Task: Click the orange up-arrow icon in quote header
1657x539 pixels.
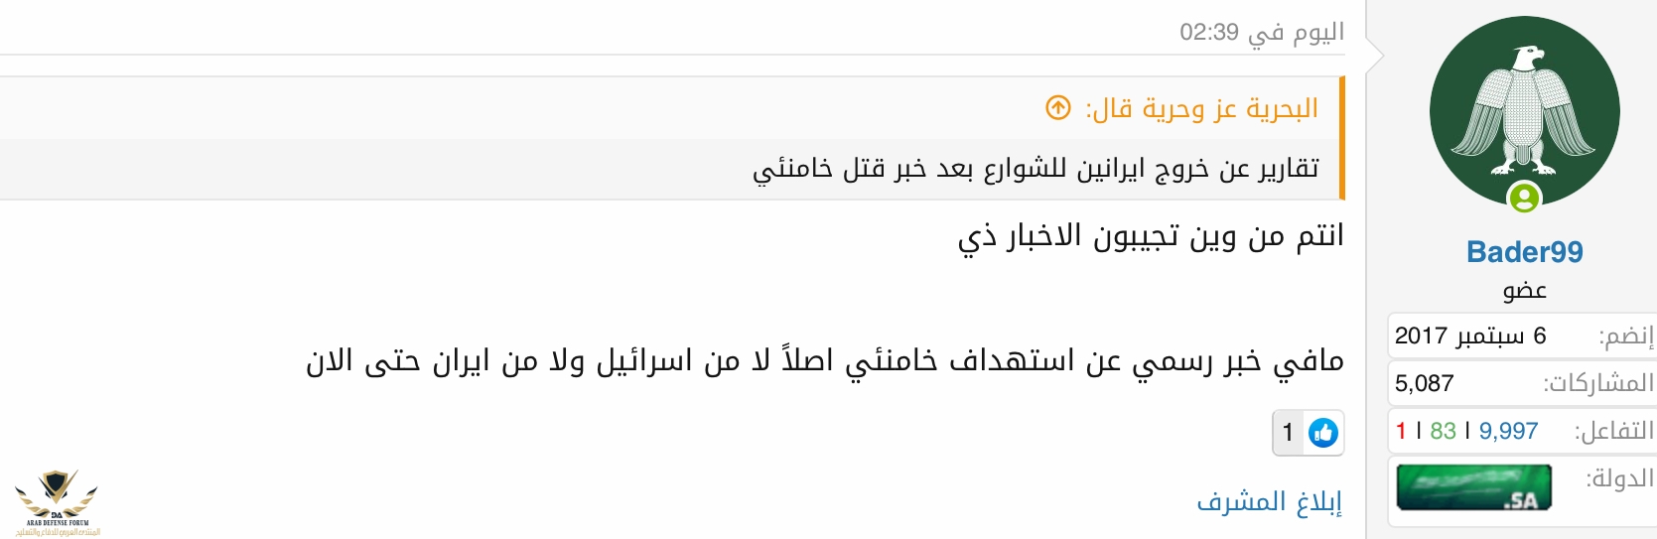Action: point(1058,107)
